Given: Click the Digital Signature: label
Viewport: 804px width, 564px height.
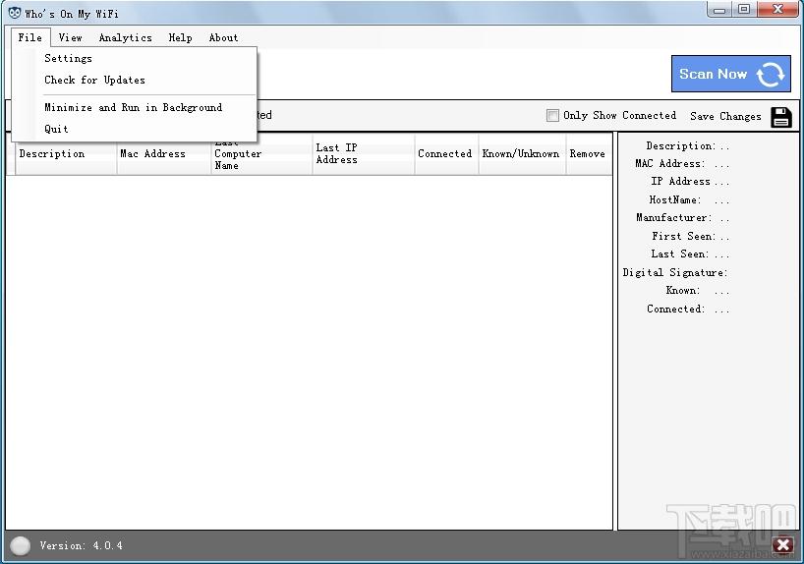Looking at the screenshot, I should (x=675, y=272).
